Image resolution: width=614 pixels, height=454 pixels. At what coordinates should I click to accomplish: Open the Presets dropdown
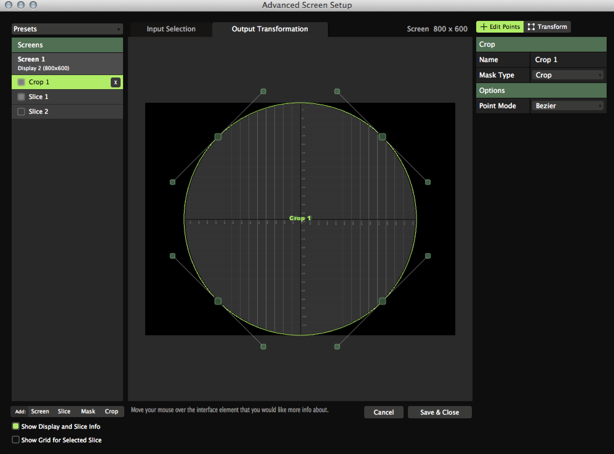(x=67, y=29)
